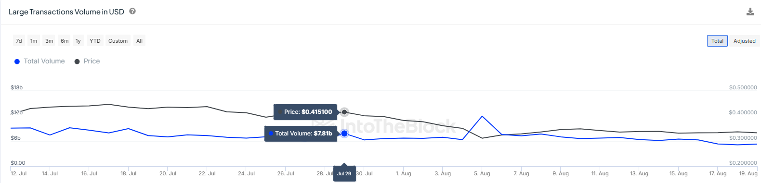
Task: Switch to Adjusted volume view
Action: point(744,41)
